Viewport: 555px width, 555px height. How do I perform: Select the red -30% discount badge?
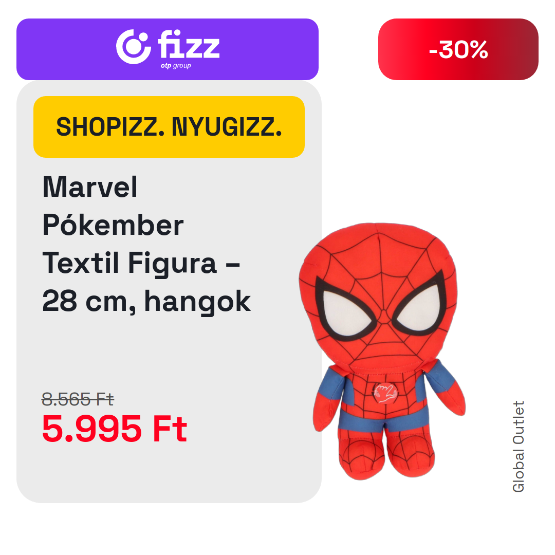(x=458, y=49)
